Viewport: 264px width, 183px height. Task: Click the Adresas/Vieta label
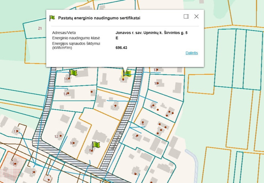coord(64,33)
